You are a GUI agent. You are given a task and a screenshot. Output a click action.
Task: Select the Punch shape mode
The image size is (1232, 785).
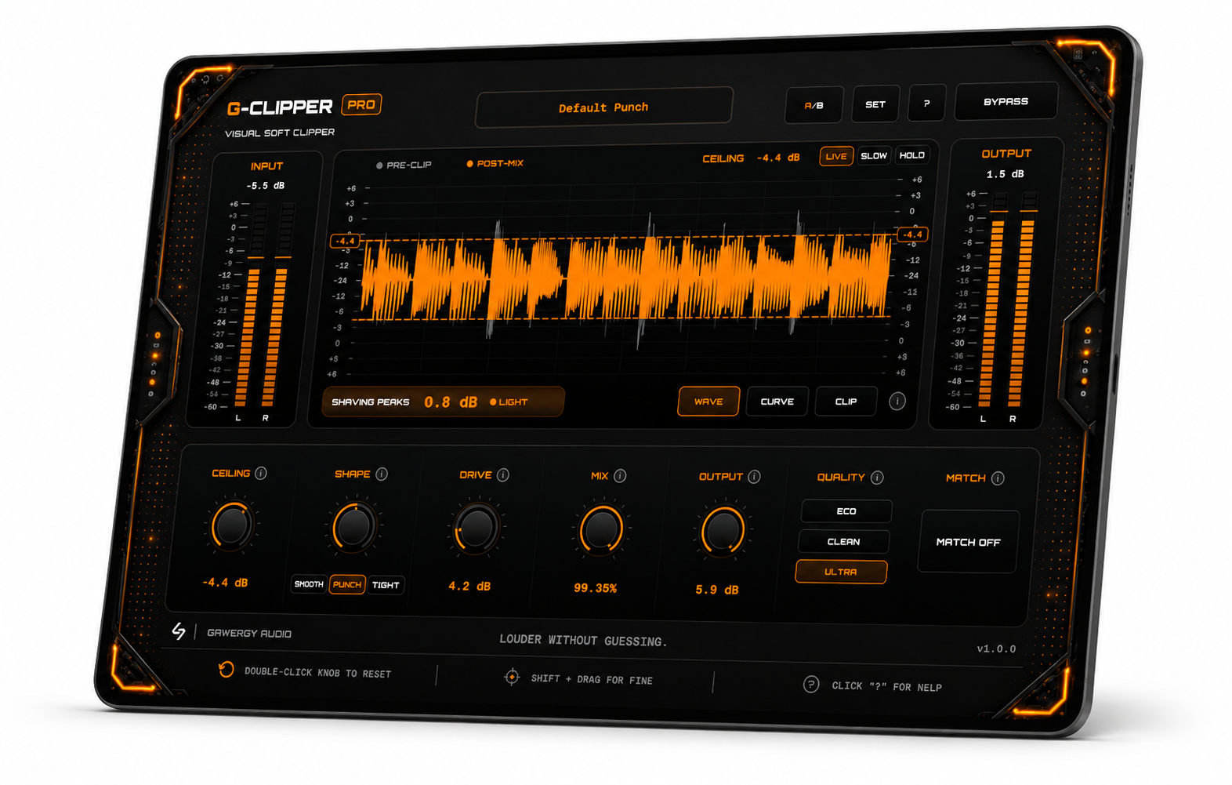(x=347, y=585)
